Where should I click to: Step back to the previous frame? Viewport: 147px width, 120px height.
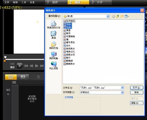coord(32,66)
